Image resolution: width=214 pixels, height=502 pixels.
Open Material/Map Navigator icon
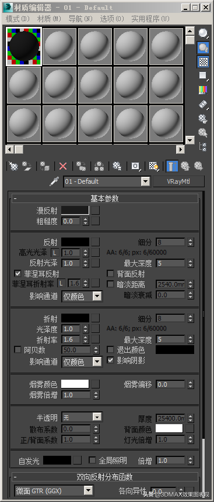203,147
